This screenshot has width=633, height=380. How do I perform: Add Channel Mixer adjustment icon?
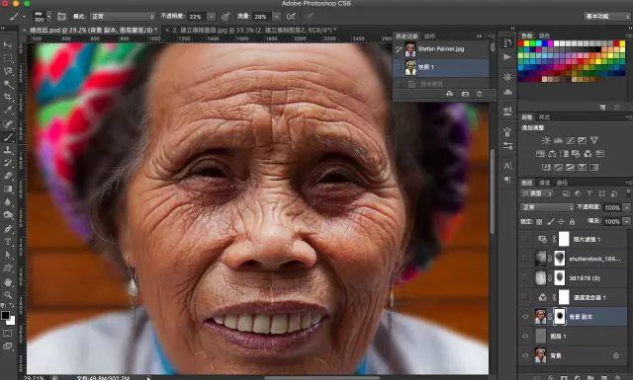[588, 154]
